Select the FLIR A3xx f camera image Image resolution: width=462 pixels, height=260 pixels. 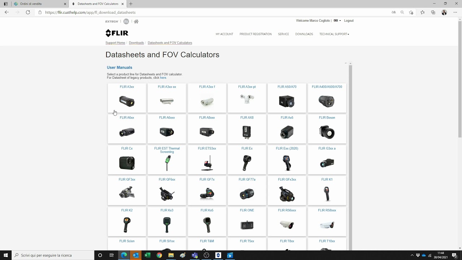(x=207, y=101)
